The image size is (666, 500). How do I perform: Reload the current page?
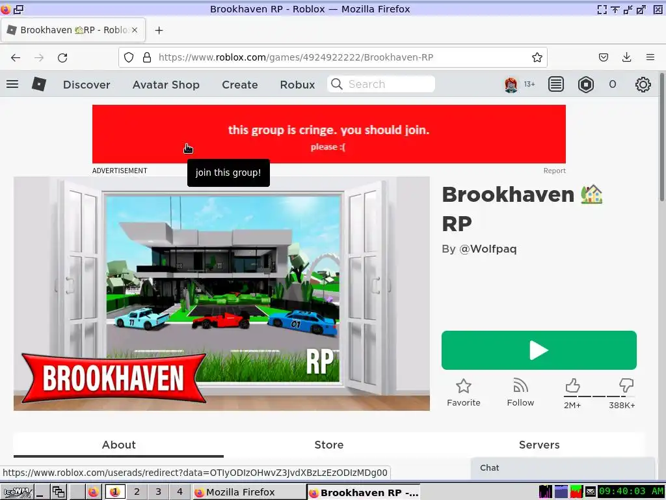tap(62, 57)
